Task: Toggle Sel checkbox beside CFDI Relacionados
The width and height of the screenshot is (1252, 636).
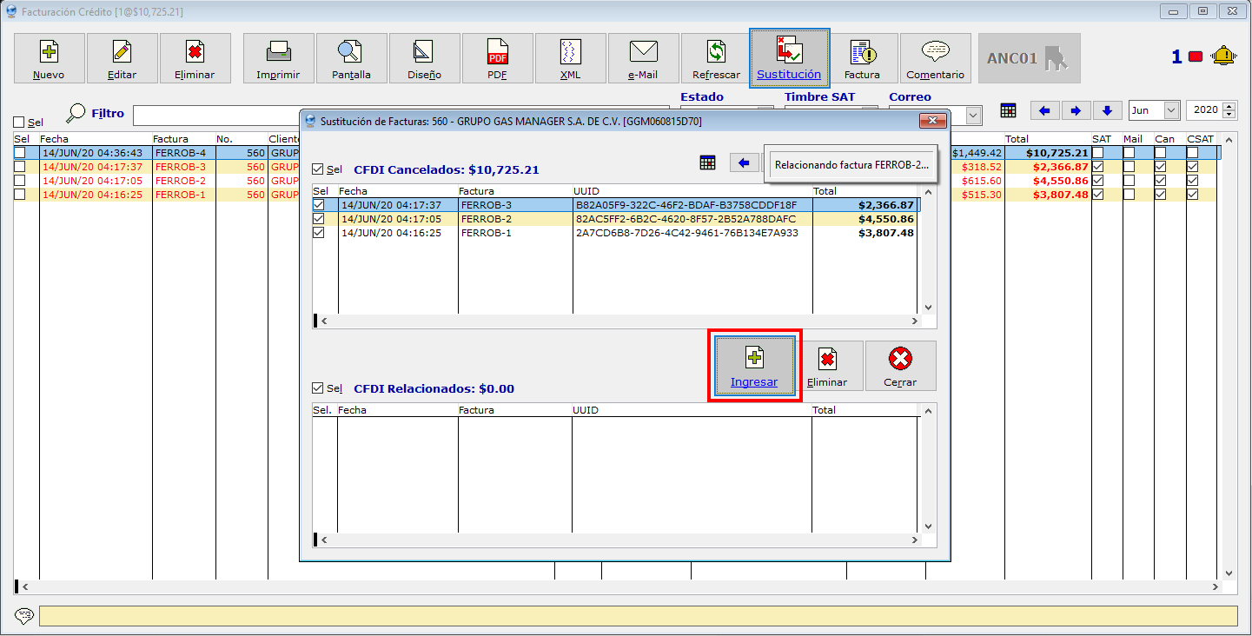Action: [x=319, y=388]
